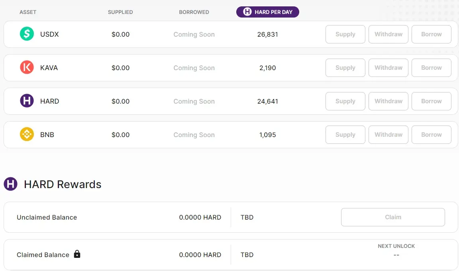The height and width of the screenshot is (271, 459).
Task: Click the NEXT UNLOCK label
Action: pos(396,246)
